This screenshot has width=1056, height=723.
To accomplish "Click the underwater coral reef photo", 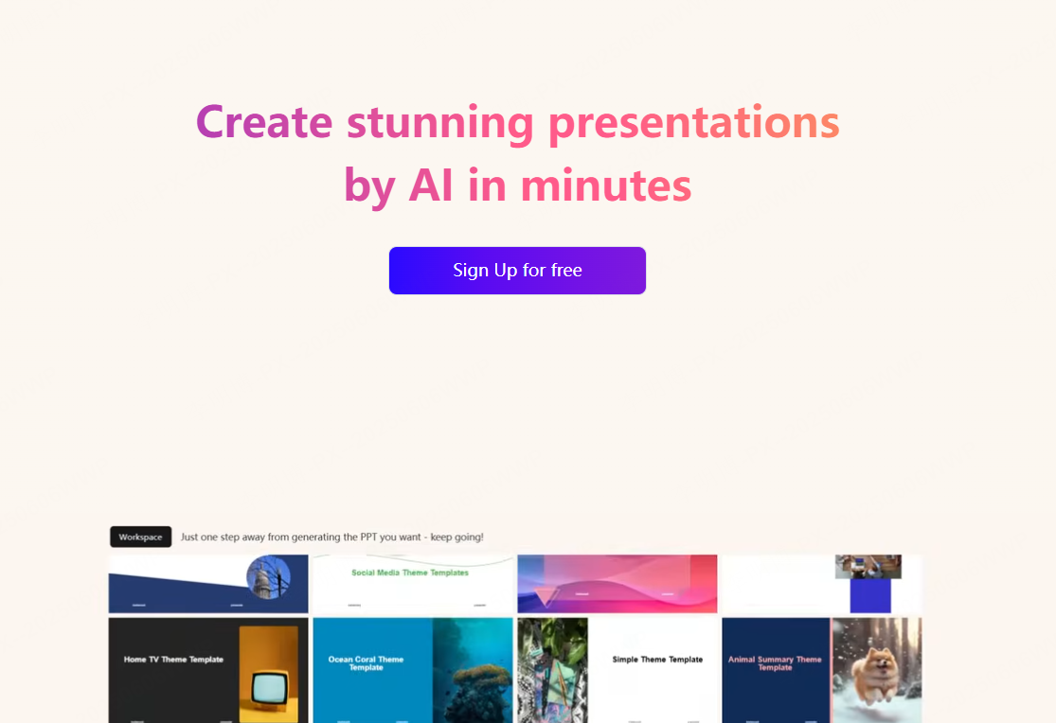I will click(x=473, y=672).
